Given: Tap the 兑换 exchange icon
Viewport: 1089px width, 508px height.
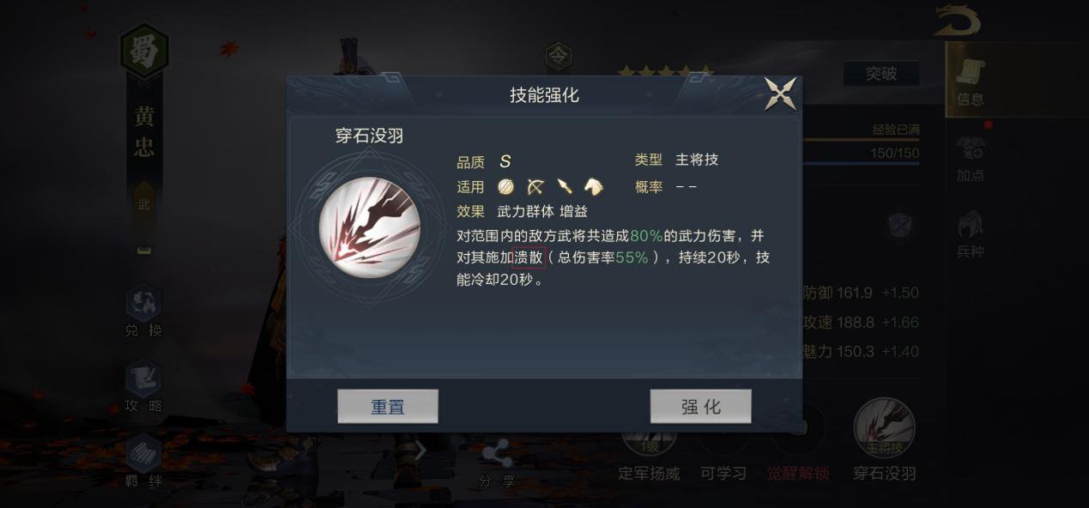Looking at the screenshot, I should (143, 311).
